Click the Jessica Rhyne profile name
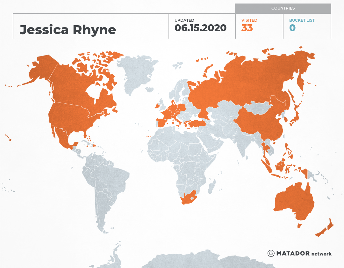344x268 pixels. coord(68,29)
